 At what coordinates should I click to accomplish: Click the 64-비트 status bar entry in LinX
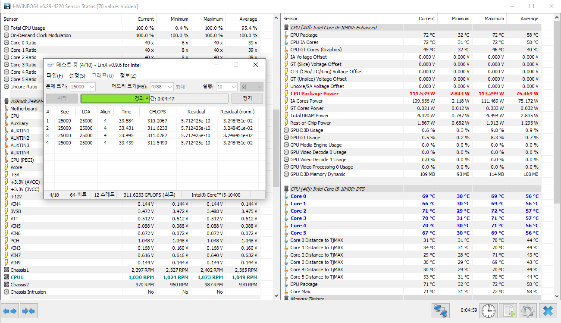[x=78, y=194]
